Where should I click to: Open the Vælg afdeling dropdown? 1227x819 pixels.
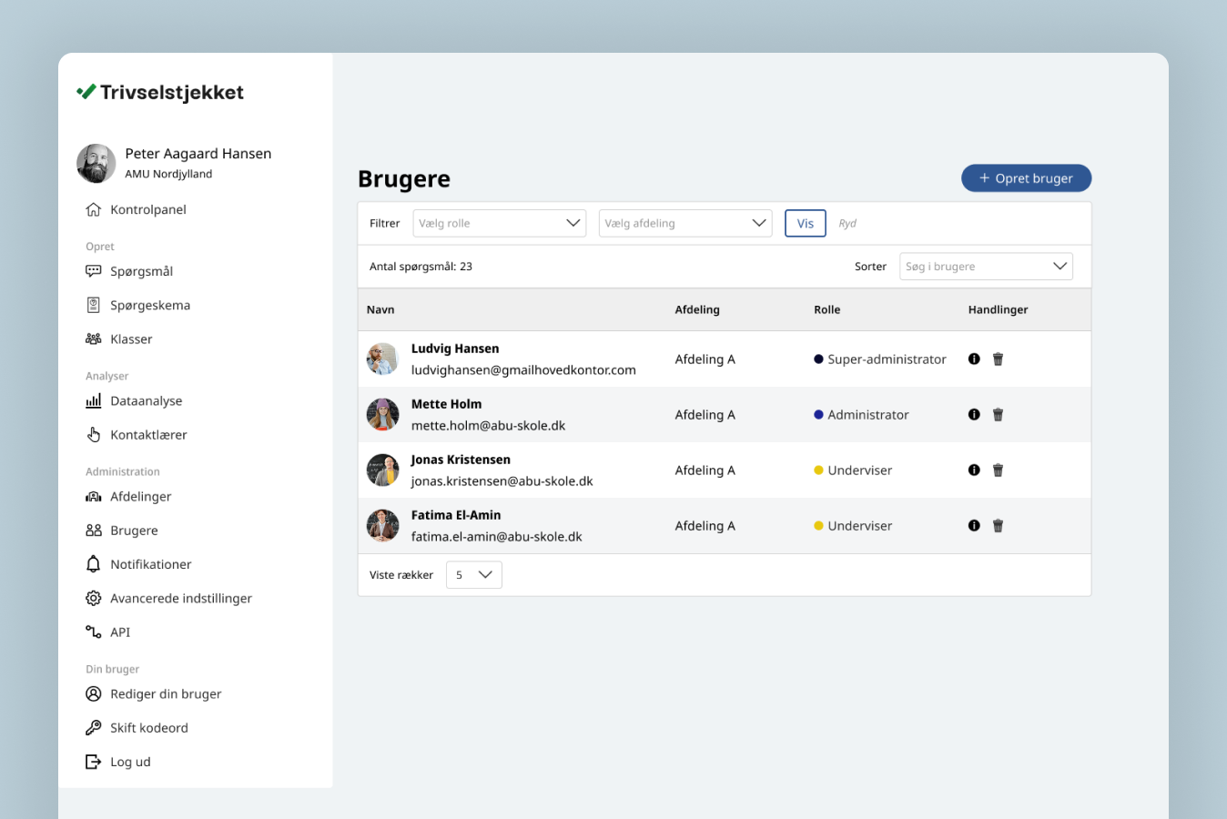684,224
